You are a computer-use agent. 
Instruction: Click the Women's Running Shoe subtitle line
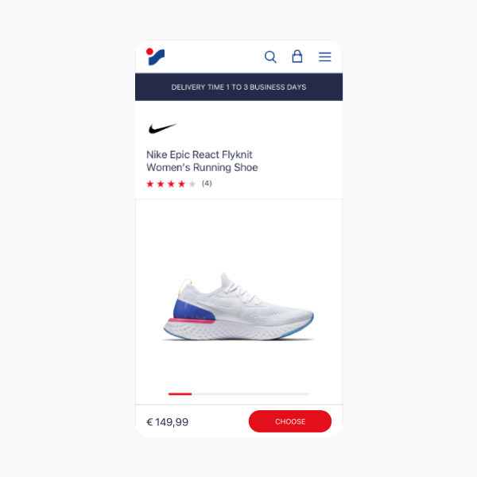202,168
